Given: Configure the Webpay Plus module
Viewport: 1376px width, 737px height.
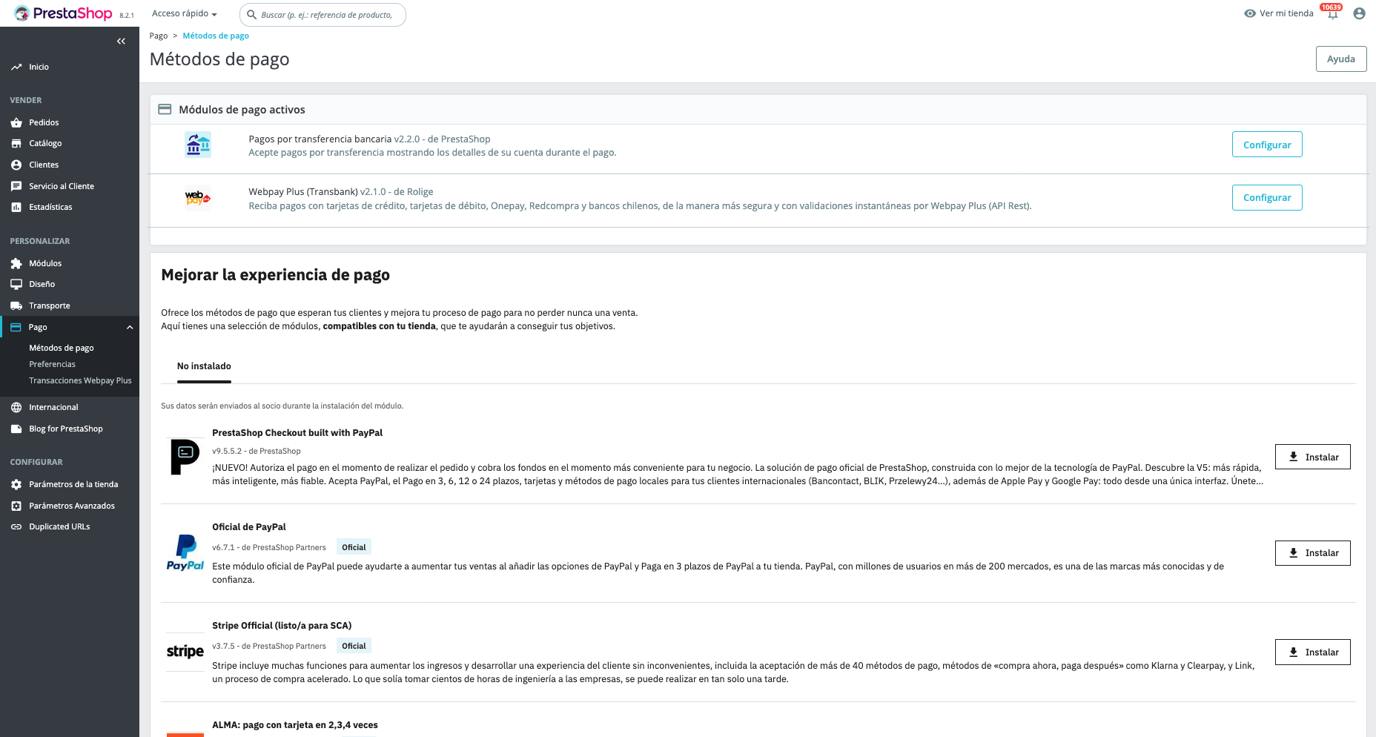Looking at the screenshot, I should [x=1267, y=198].
